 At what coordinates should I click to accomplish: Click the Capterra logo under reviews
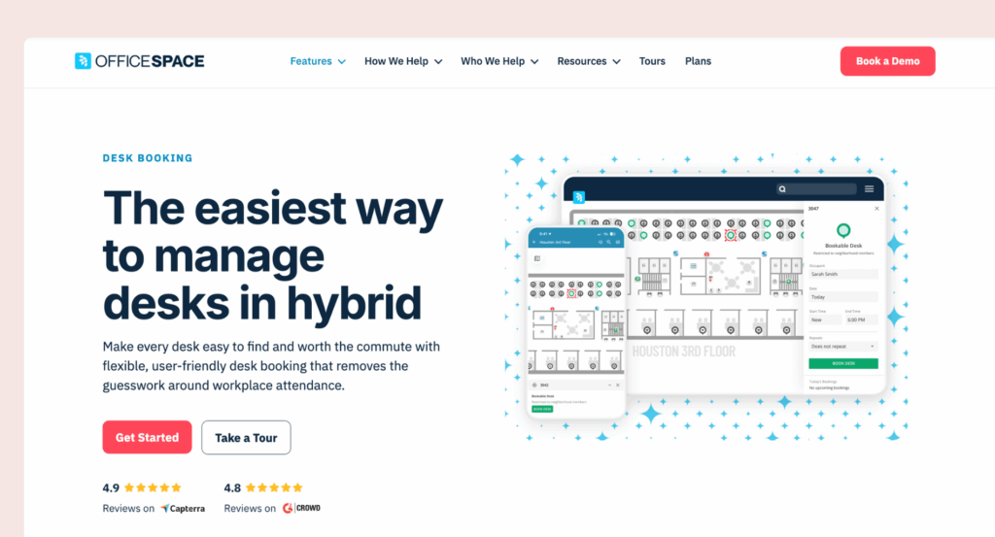(x=183, y=508)
